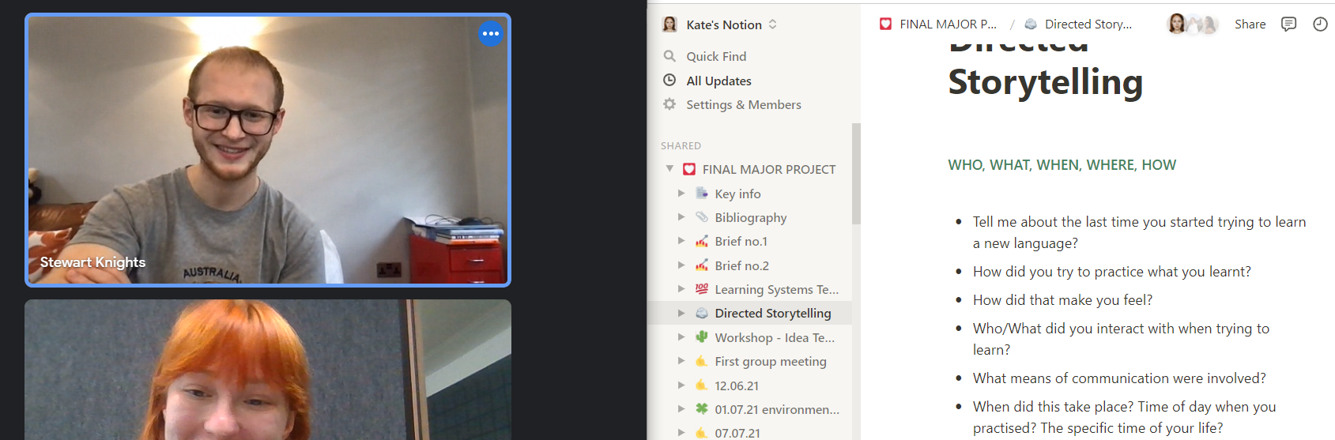
Task: Collapse the FINAL MAJOR PROJECT tree
Action: (669, 168)
